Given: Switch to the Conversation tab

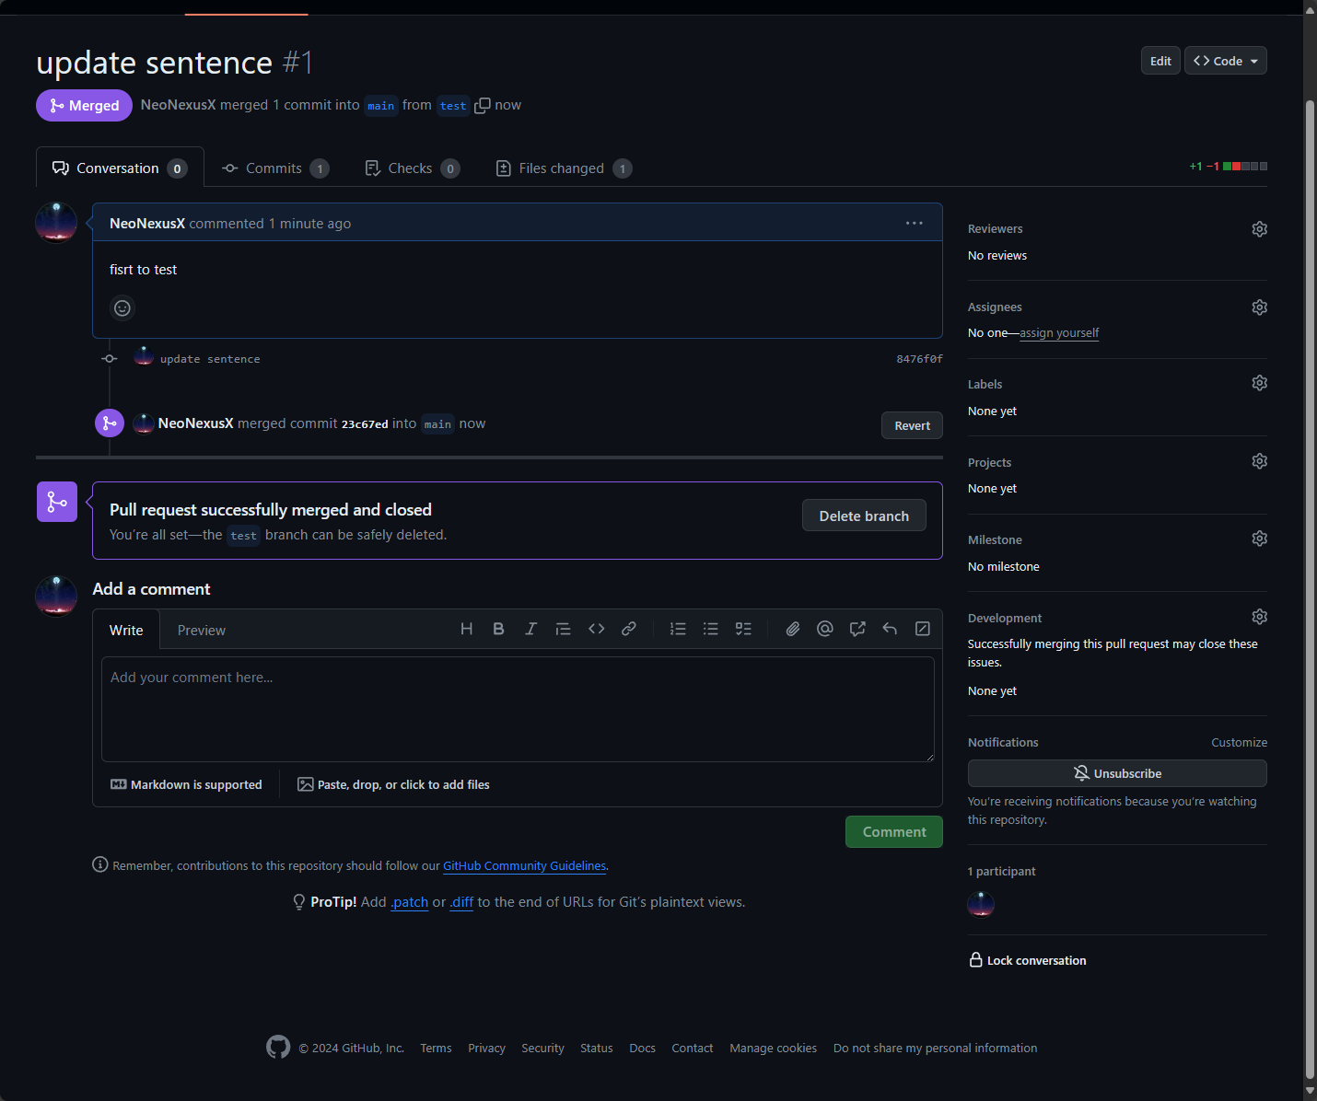Looking at the screenshot, I should [120, 168].
